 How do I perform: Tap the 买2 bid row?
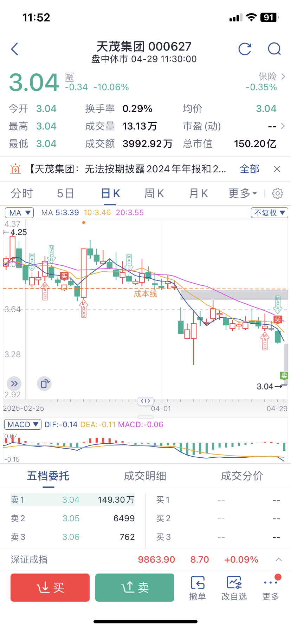tap(218, 518)
